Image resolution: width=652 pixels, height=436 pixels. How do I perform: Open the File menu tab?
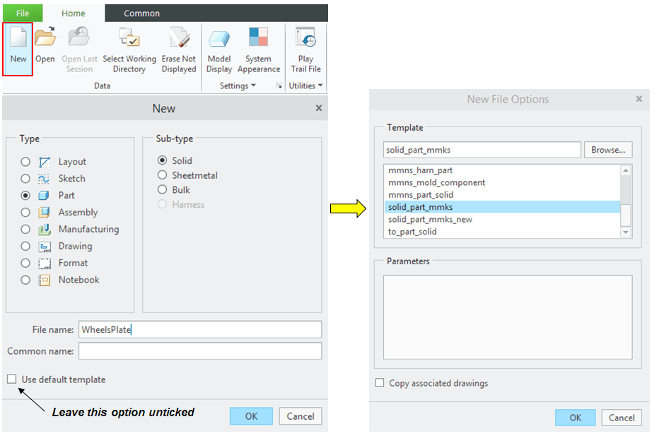[x=23, y=13]
